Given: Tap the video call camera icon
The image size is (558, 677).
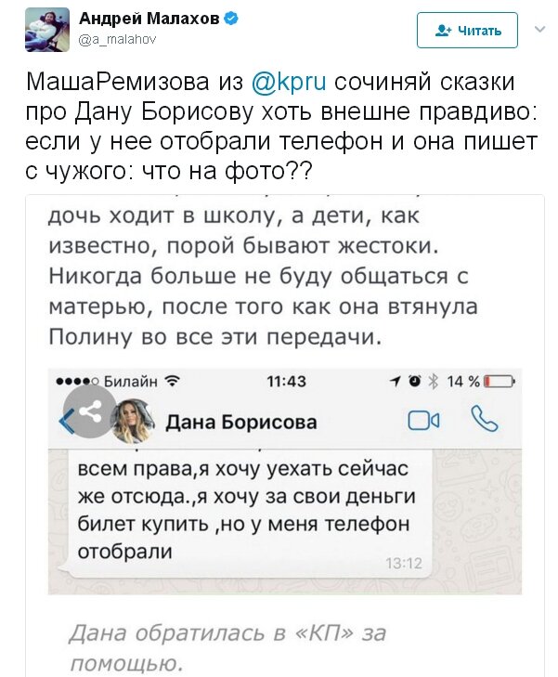Looking at the screenshot, I should click(423, 422).
